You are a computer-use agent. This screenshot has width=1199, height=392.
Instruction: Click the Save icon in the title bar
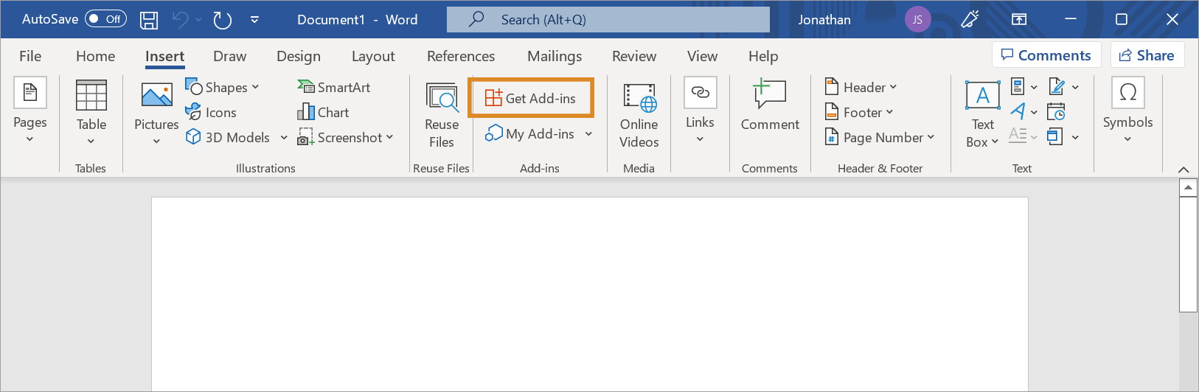pyautogui.click(x=149, y=20)
